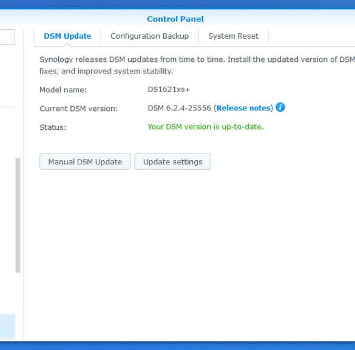Click the version text DSM 6.2.4-25556

click(x=179, y=108)
